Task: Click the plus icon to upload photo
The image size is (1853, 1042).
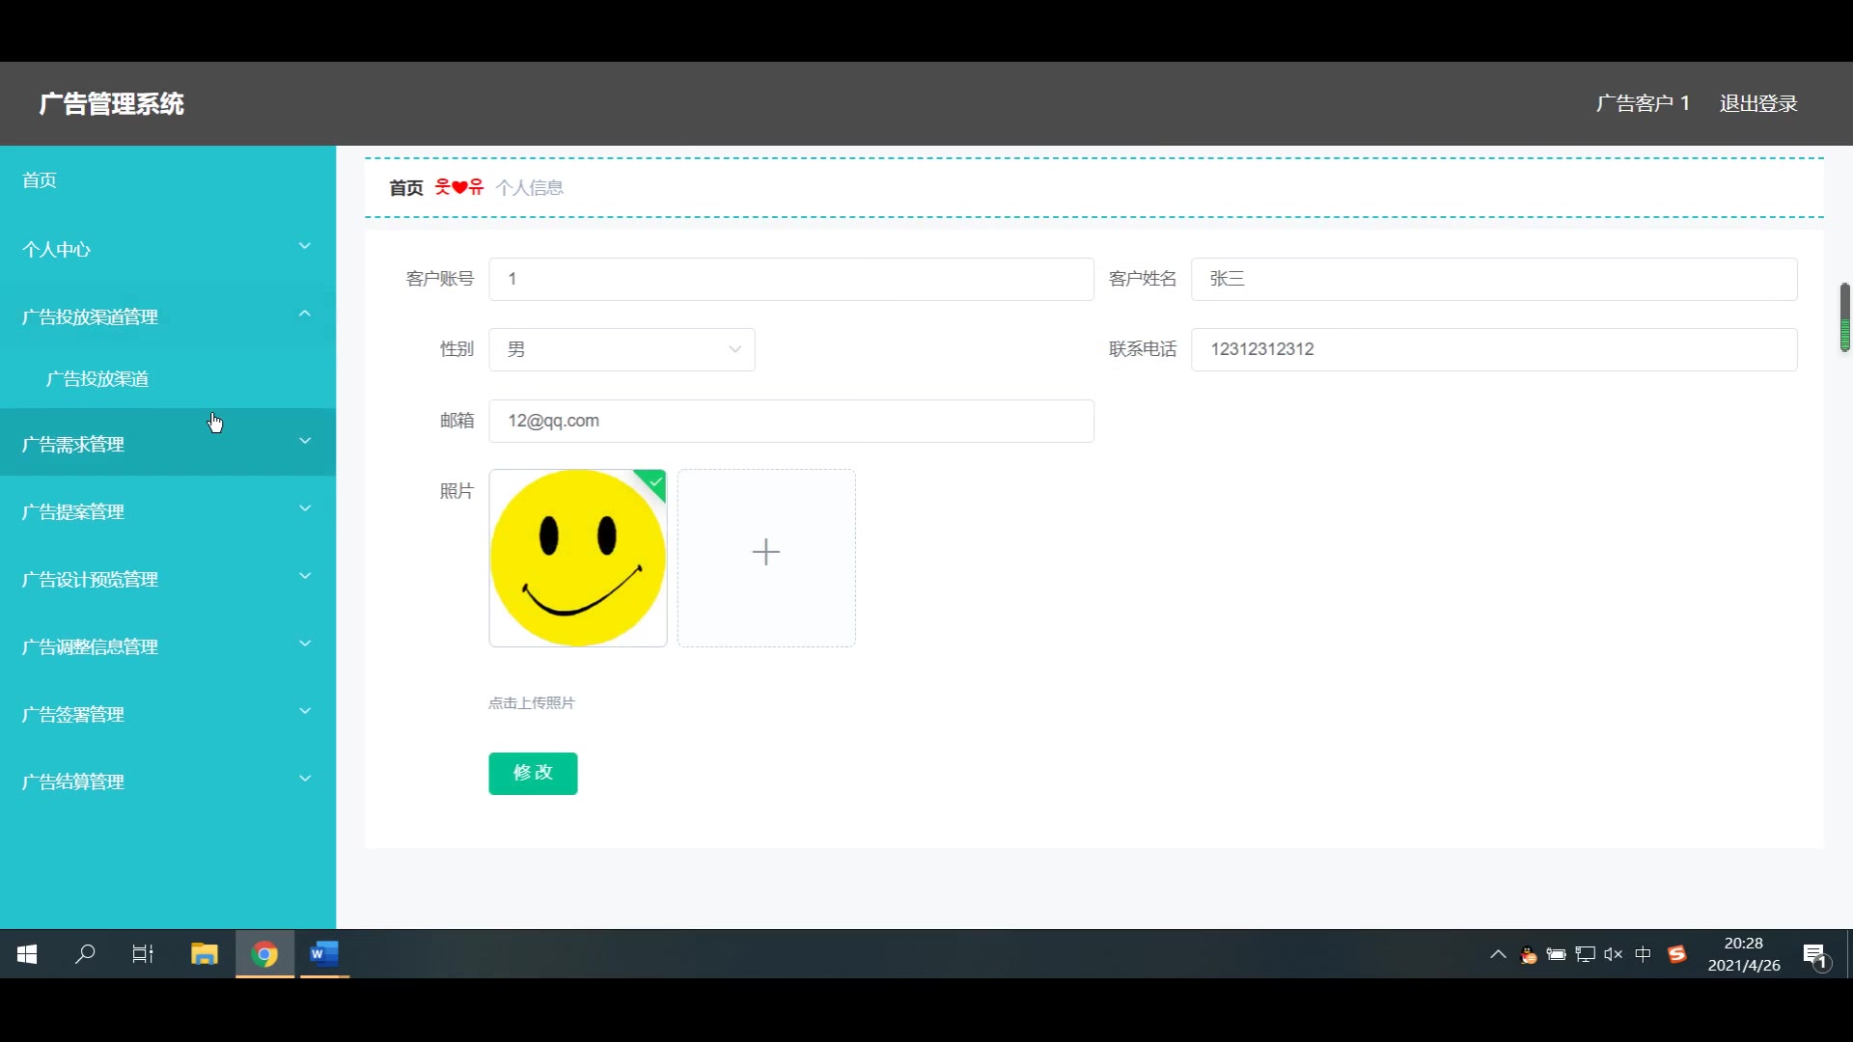Action: (x=765, y=552)
